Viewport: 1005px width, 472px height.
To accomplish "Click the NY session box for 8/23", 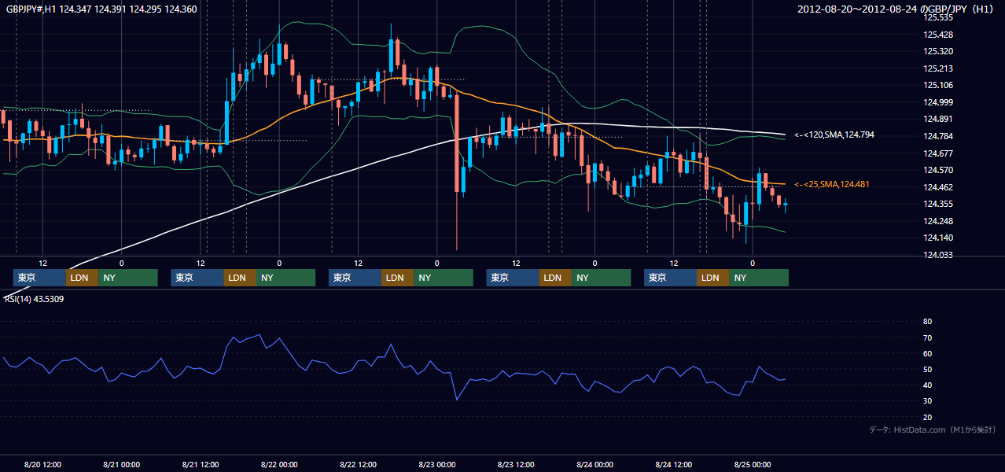I will (601, 278).
